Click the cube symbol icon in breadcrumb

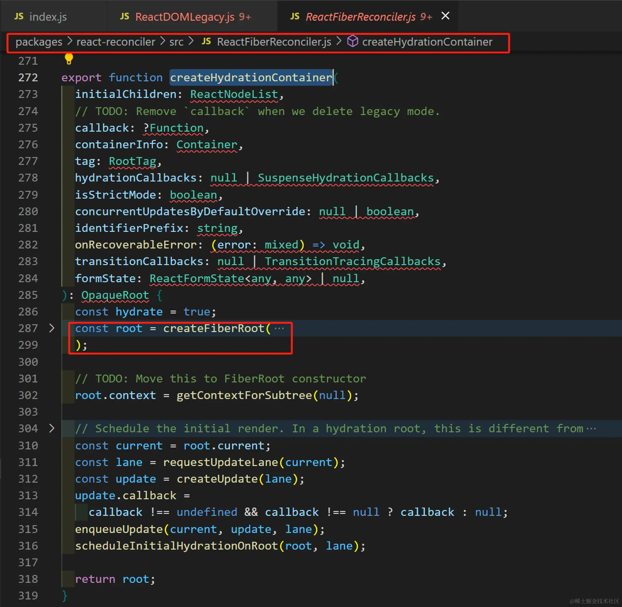[352, 41]
